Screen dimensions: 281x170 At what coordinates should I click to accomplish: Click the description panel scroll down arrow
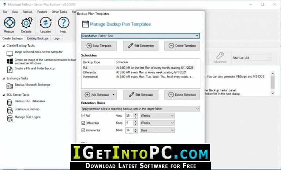pos(273,93)
